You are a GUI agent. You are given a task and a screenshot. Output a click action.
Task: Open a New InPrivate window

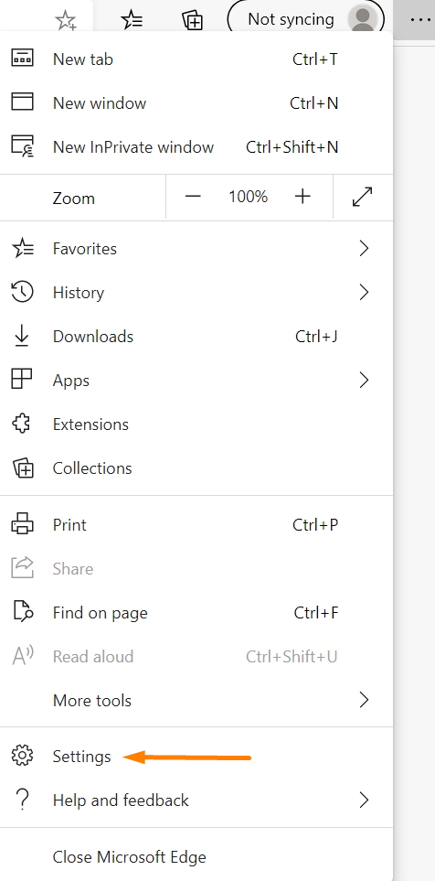[x=196, y=146]
